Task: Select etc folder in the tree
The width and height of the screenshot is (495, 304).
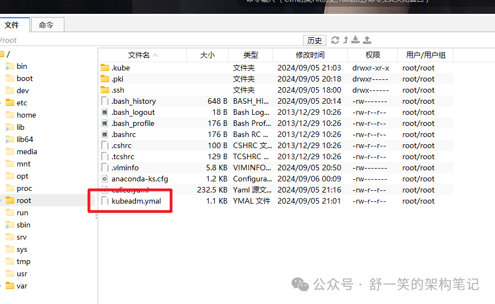Action: coord(22,103)
